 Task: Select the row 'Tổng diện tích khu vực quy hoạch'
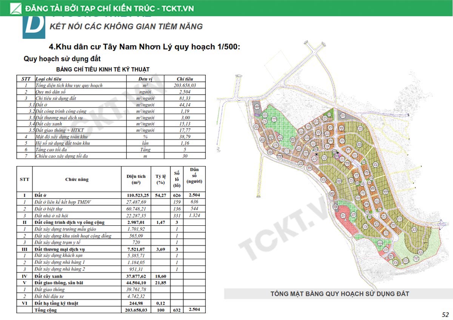pos(111,85)
